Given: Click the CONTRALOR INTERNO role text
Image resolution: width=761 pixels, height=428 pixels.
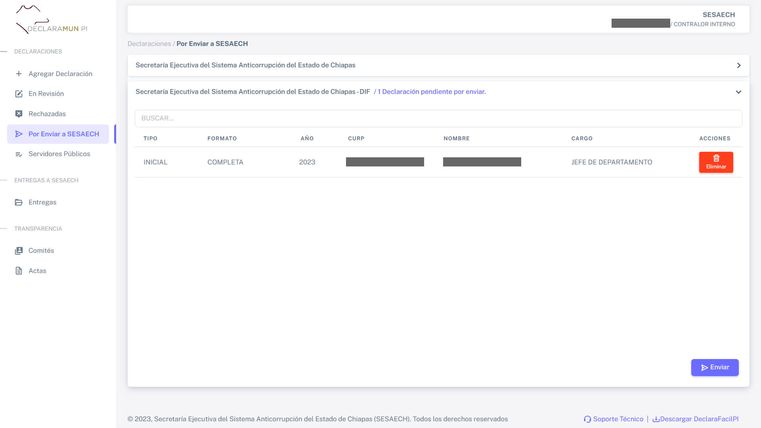Looking at the screenshot, I should click(704, 25).
